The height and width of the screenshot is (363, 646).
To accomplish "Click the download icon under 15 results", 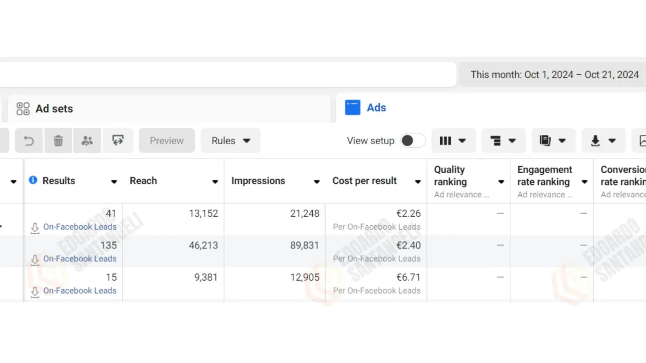I will [35, 291].
